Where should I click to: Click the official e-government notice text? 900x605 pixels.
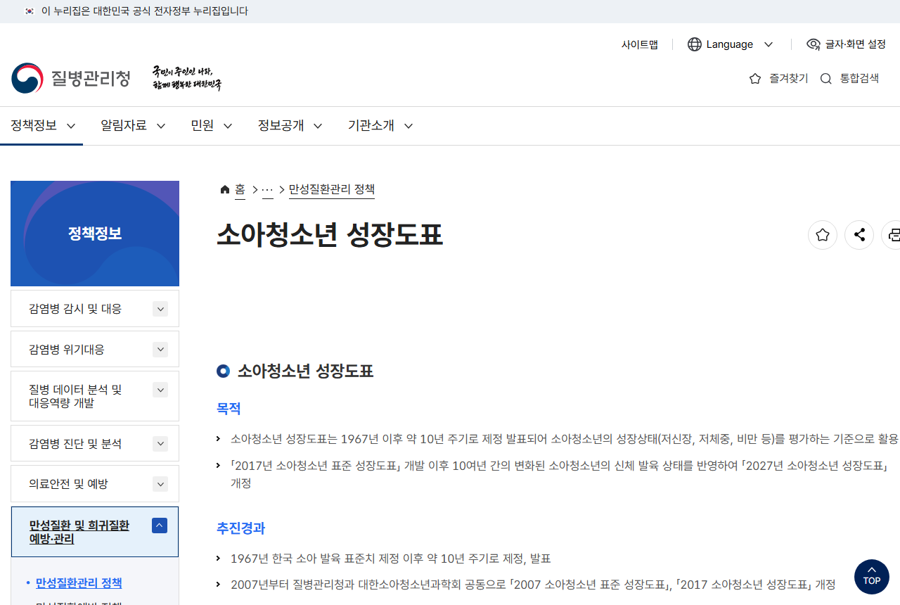pos(145,11)
